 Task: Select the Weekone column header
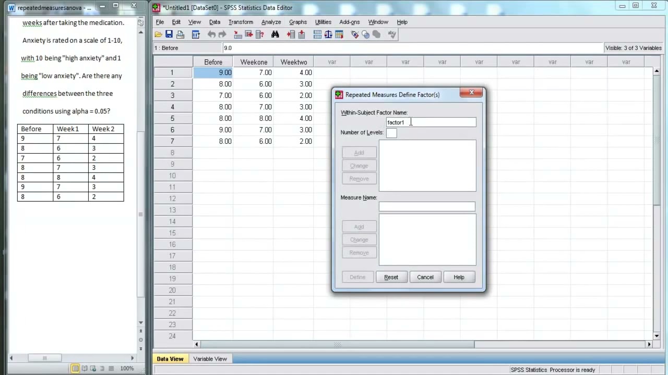[254, 62]
